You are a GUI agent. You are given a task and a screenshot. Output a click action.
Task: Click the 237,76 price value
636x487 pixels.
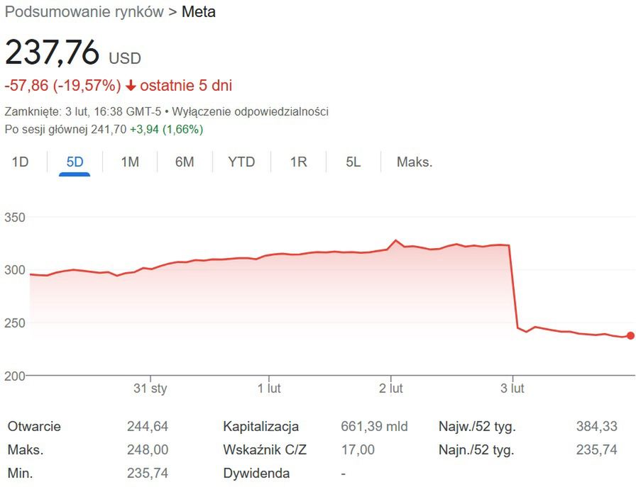[52, 52]
